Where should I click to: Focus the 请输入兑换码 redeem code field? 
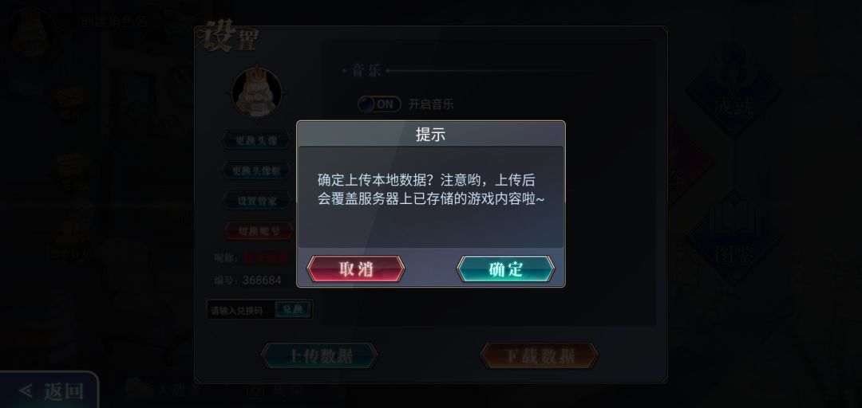(241, 310)
